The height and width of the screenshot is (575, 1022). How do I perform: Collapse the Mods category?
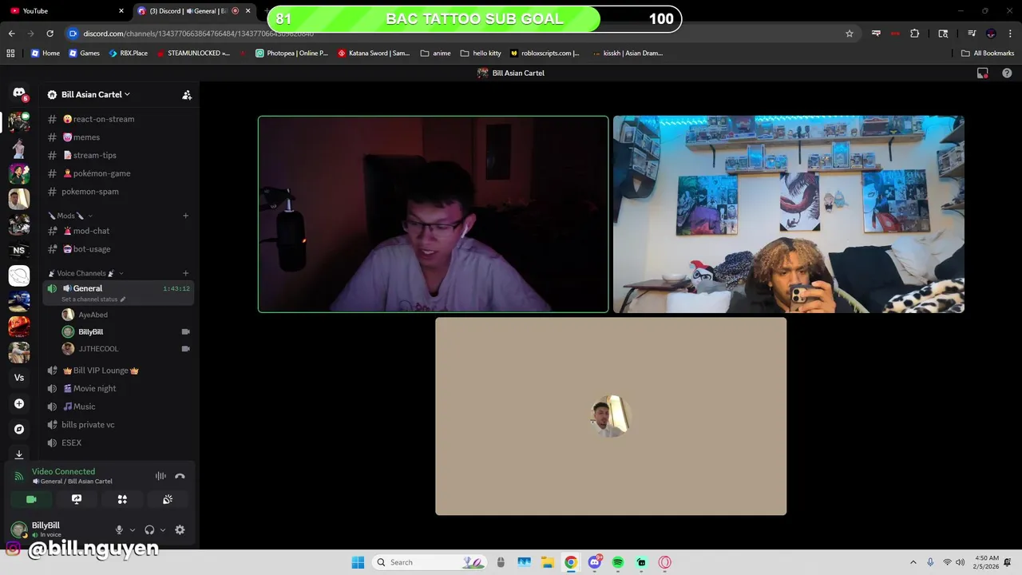(x=69, y=216)
